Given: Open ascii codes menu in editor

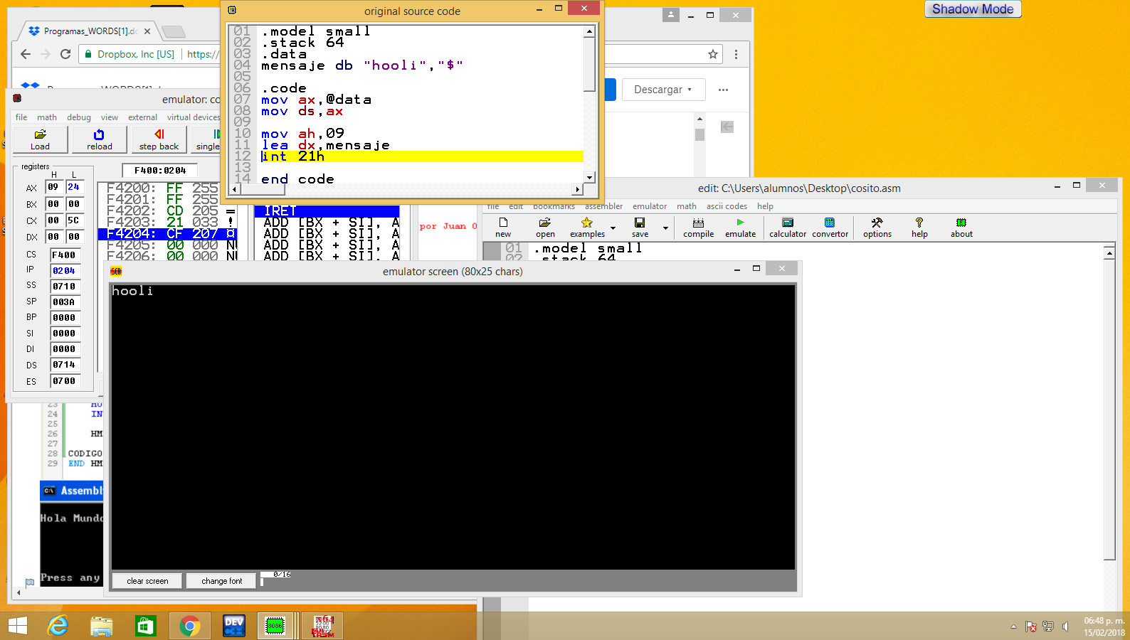Looking at the screenshot, I should (x=727, y=206).
